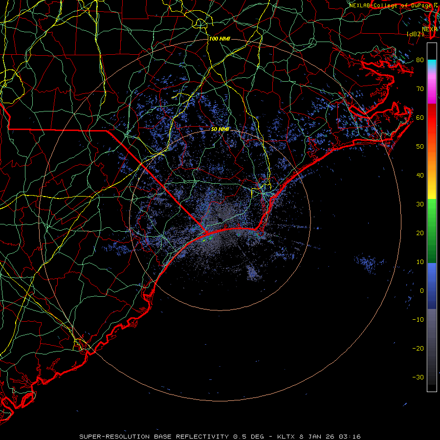
Task: Click the 50 value on color scale
Action: (420, 147)
